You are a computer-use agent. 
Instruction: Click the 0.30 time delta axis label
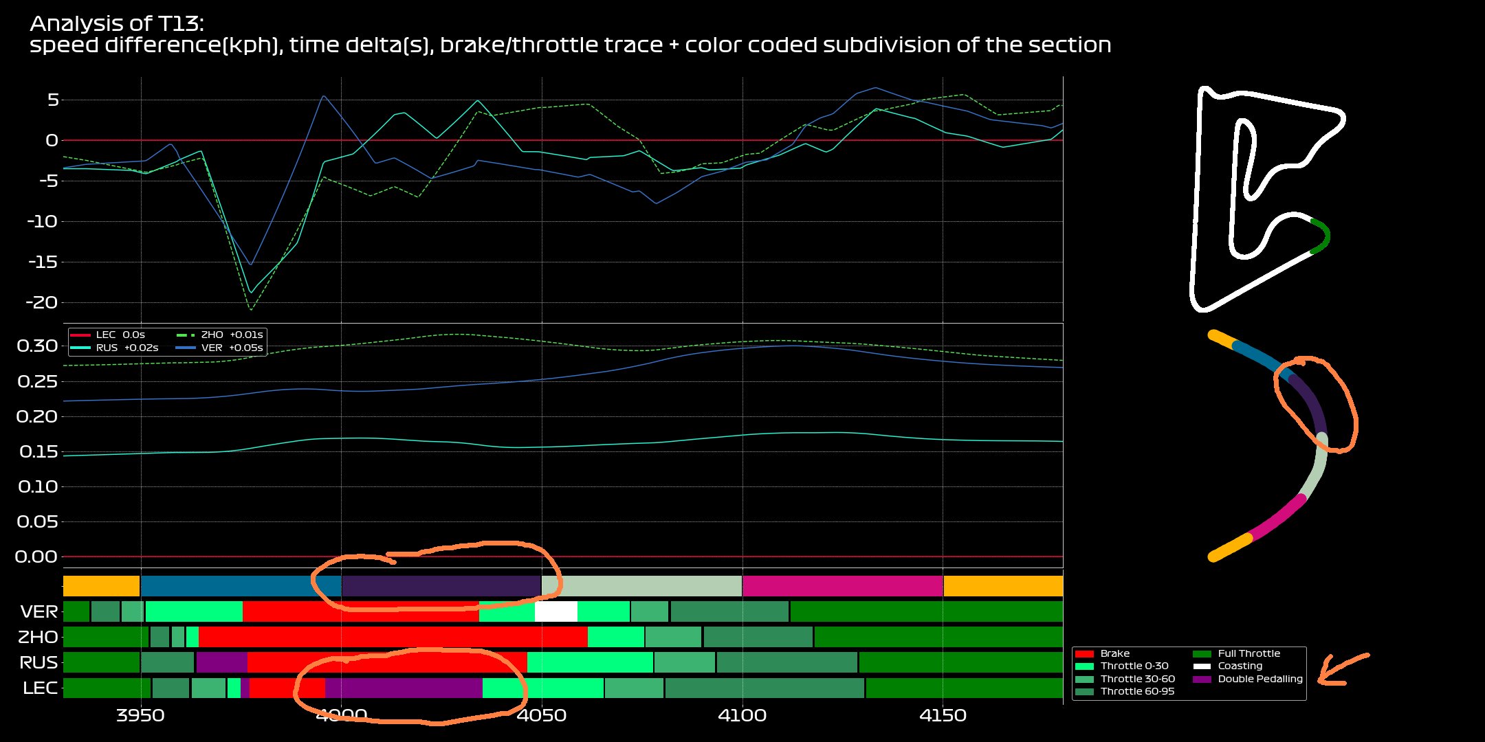coord(38,346)
